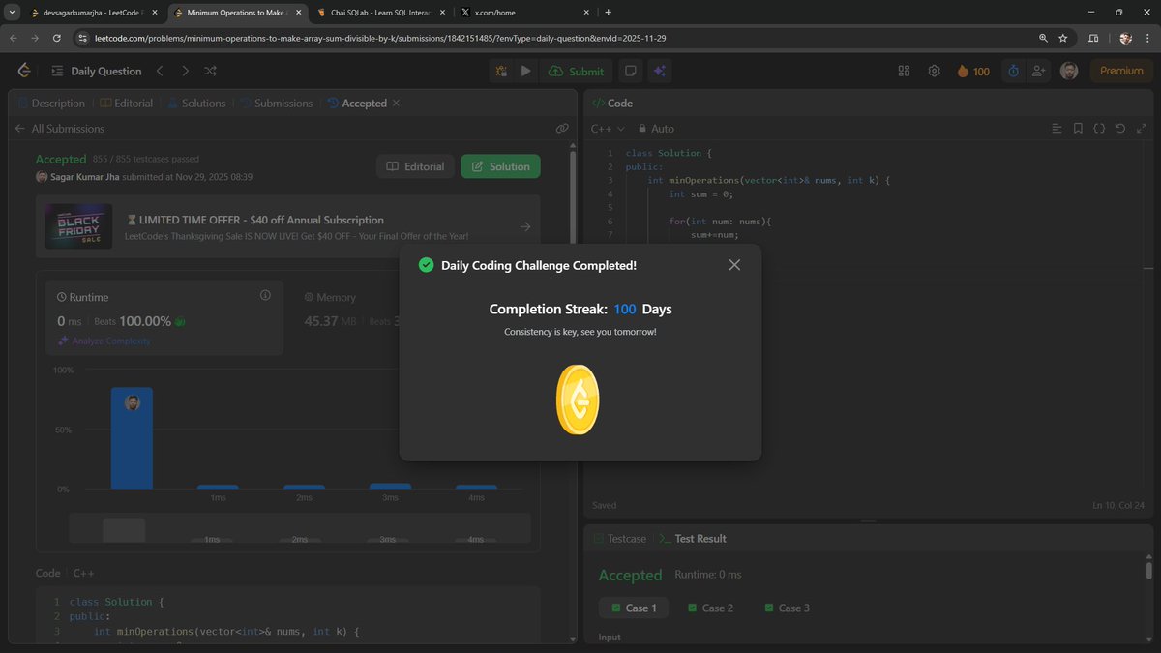1161x653 pixels.
Task: Bookmark the code with bookmark icon
Action: (x=1078, y=128)
